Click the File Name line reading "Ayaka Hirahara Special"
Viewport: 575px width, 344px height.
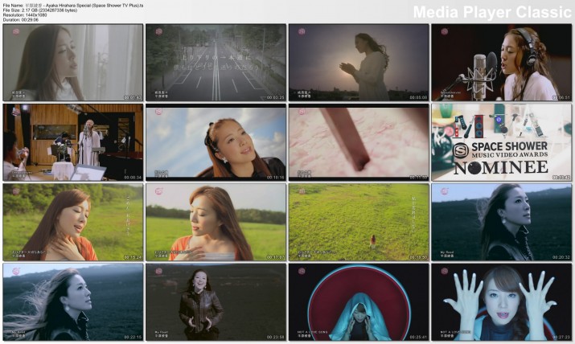[x=73, y=6]
